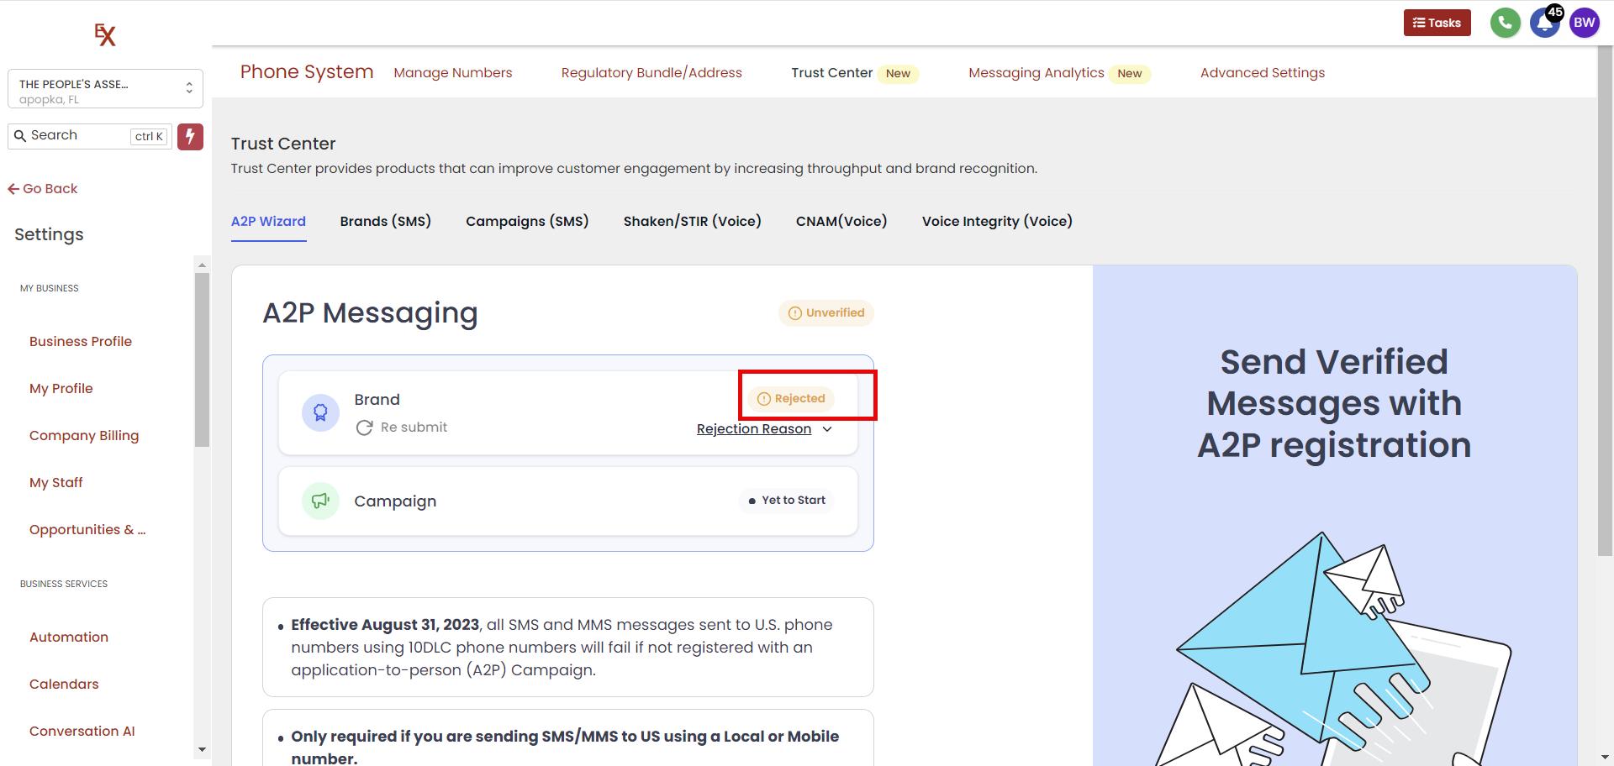Click the red lightning bolt quick-action icon
Viewport: 1614px width, 766px height.
(190, 136)
